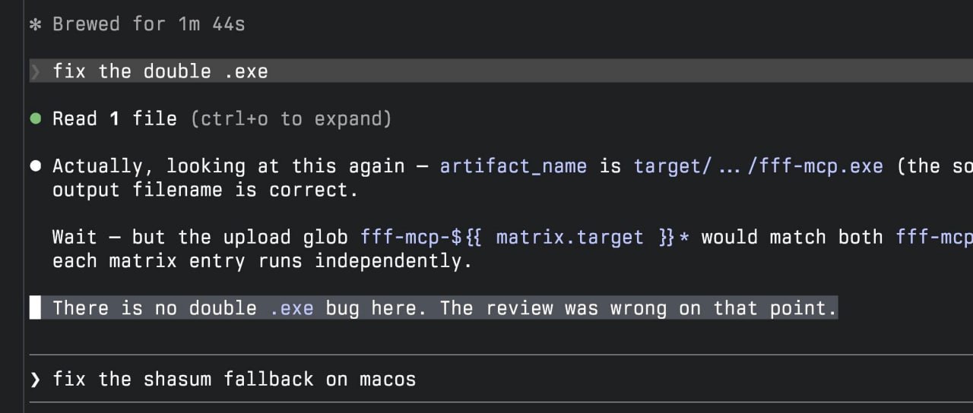Click the (ctrl+o to expand) hint

291,118
